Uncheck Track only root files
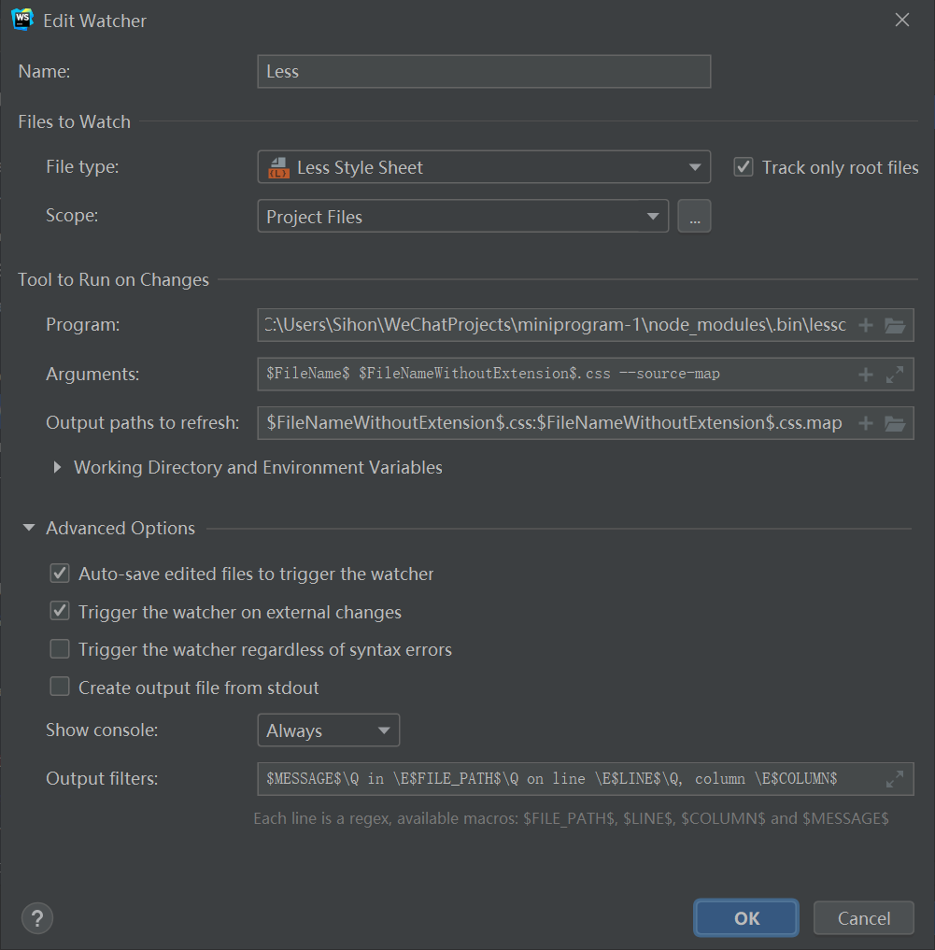Image resolution: width=935 pixels, height=950 pixels. tap(744, 166)
